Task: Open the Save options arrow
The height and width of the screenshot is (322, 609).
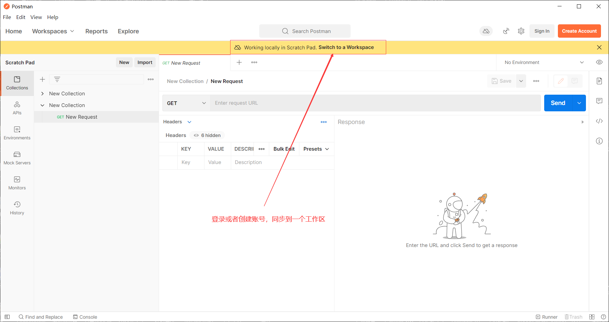Action: coord(521,81)
